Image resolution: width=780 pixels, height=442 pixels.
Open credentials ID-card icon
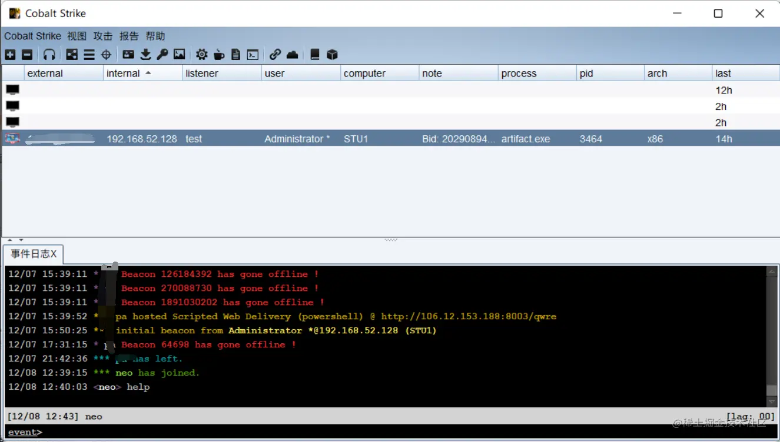[128, 55]
